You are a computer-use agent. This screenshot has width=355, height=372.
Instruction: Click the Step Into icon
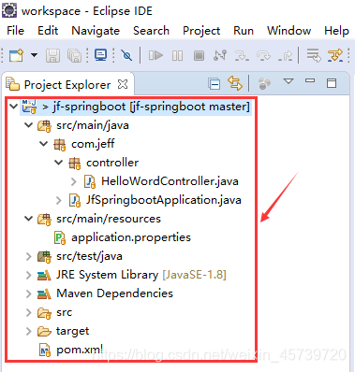tap(242, 55)
